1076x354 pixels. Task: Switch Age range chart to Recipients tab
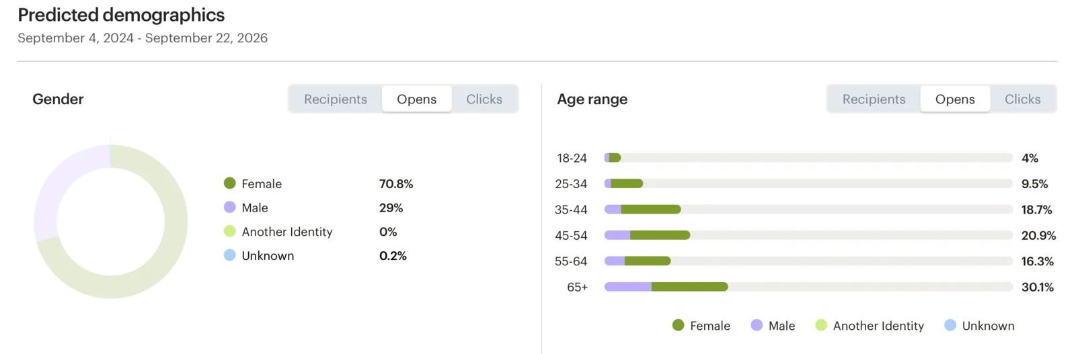[x=874, y=99]
